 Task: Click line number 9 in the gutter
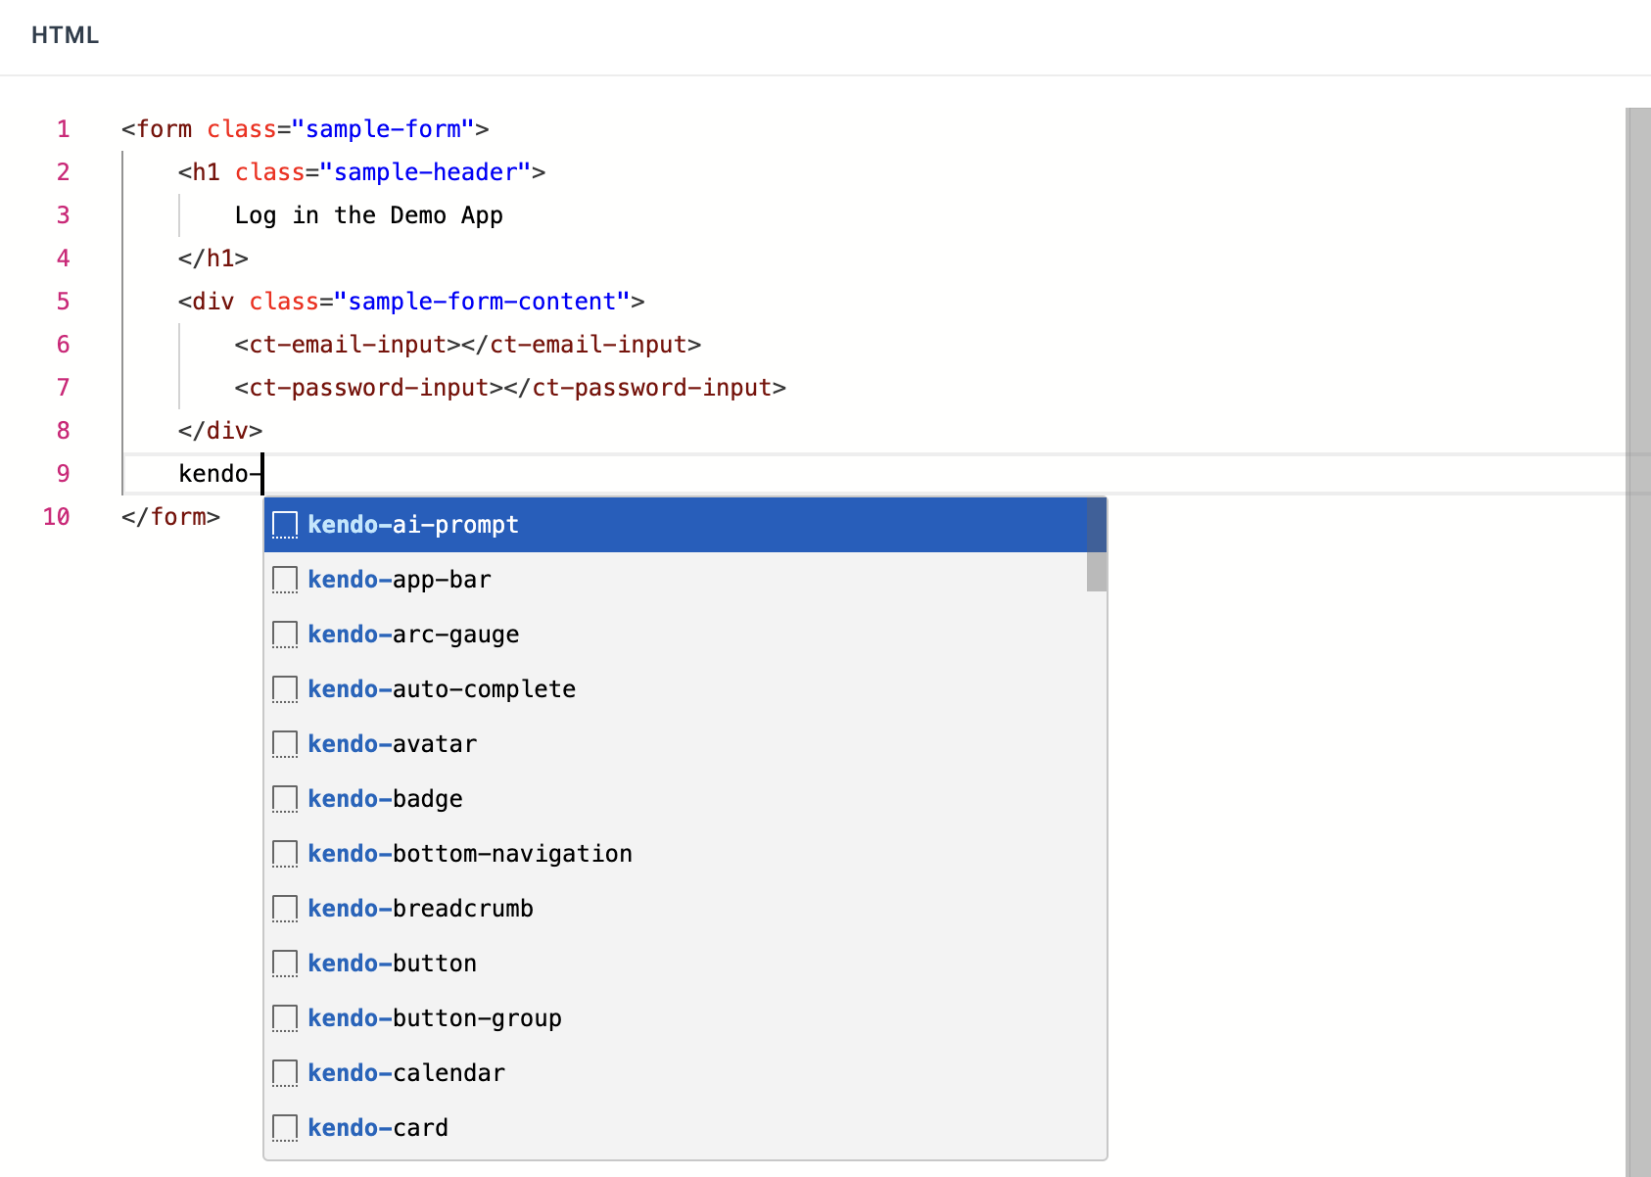click(63, 473)
